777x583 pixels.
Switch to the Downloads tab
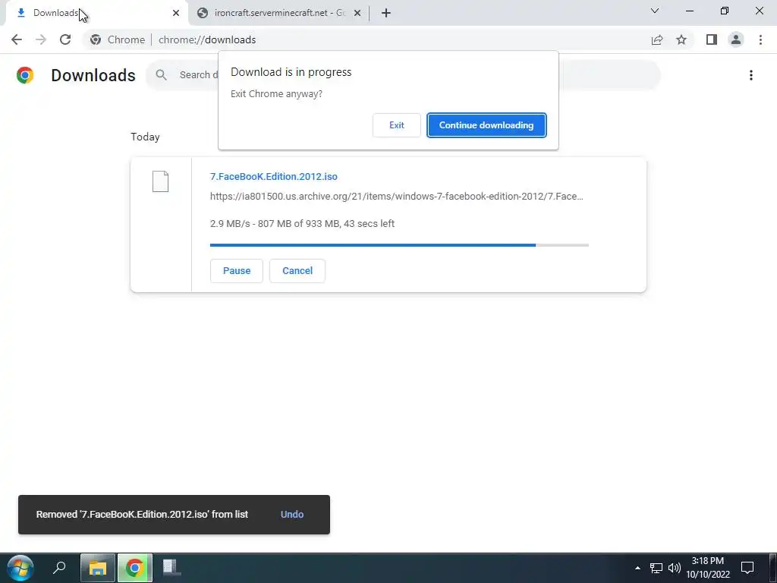pyautogui.click(x=94, y=13)
